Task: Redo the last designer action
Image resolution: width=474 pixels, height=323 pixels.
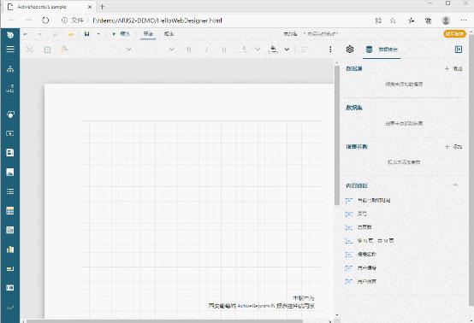Action: (39, 34)
